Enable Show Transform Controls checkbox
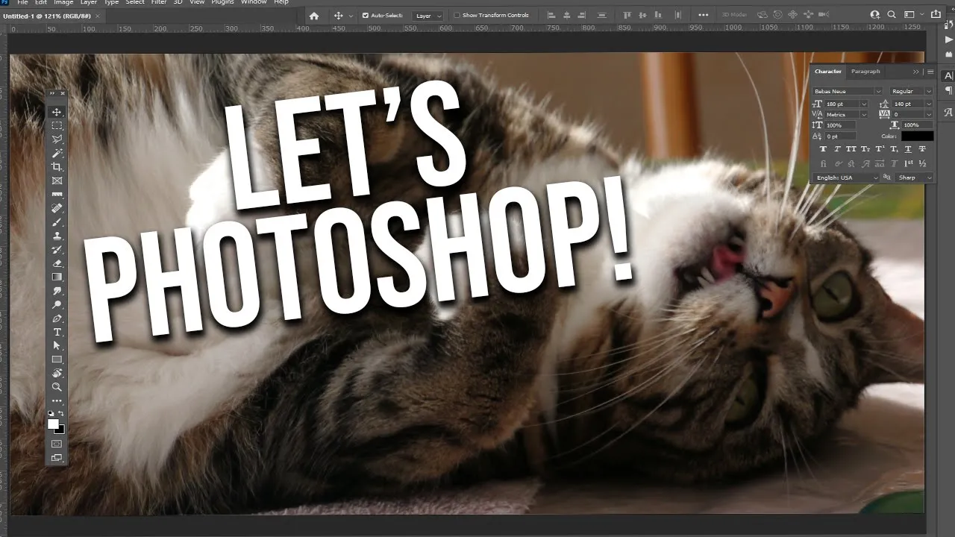The image size is (955, 537). pyautogui.click(x=457, y=16)
